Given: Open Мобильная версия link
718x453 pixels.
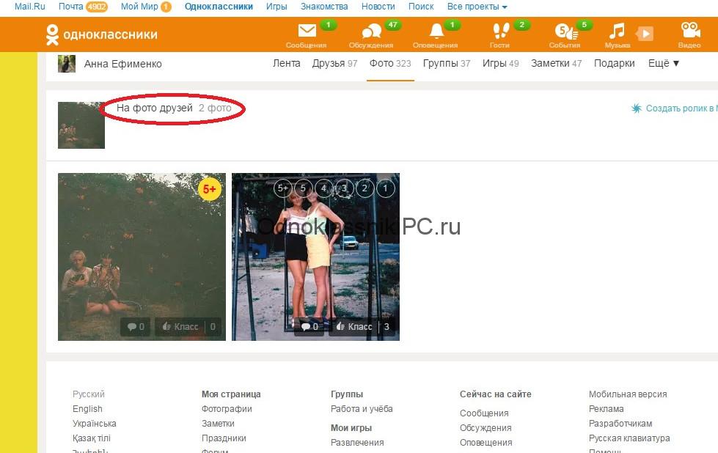Looking at the screenshot, I should (628, 394).
